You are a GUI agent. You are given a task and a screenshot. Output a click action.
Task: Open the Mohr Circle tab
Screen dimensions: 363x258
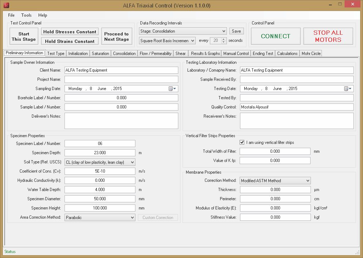(311, 54)
